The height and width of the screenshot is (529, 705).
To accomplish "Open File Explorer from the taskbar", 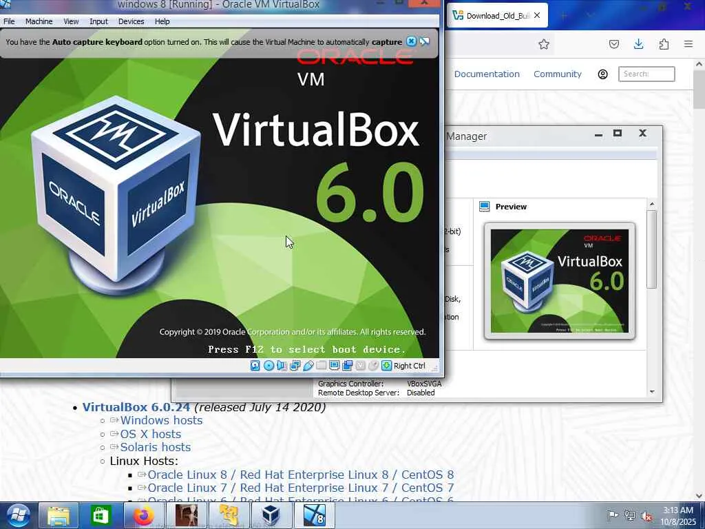I will (59, 515).
